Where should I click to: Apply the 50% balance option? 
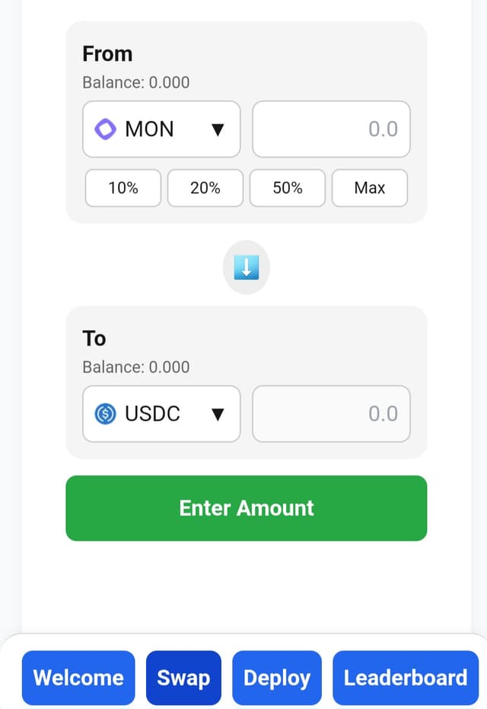click(287, 188)
